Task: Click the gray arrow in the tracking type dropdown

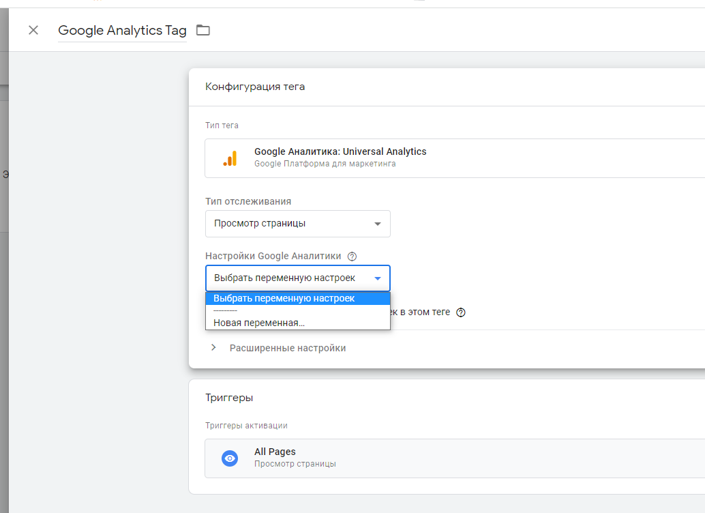Action: point(378,224)
